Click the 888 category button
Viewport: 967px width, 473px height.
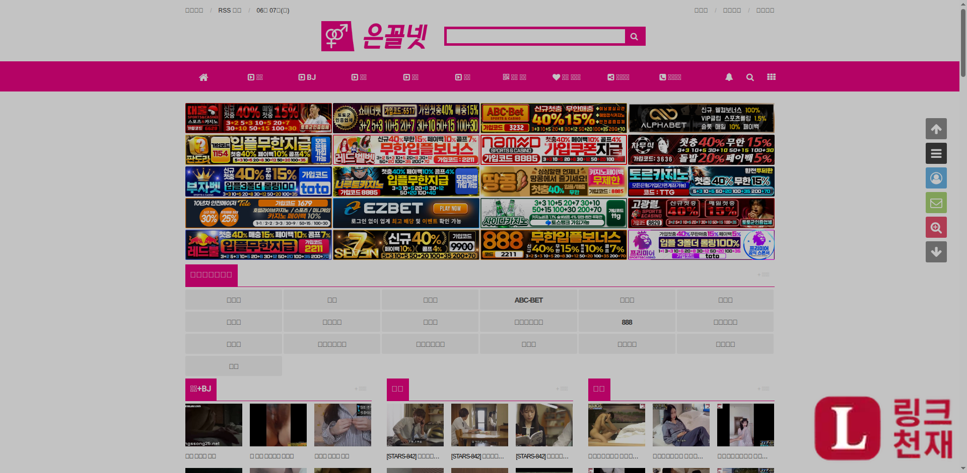627,322
